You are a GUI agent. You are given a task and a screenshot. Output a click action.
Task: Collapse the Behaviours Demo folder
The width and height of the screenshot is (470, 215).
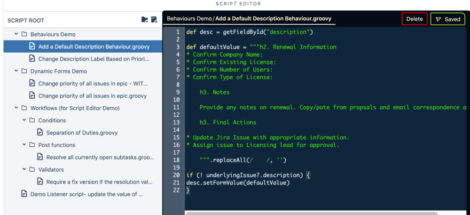pyautogui.click(x=16, y=34)
